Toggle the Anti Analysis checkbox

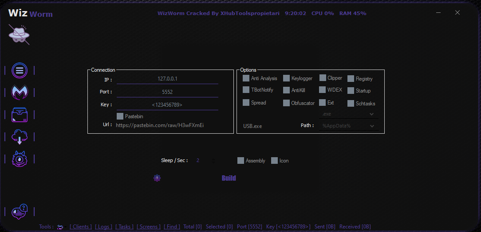pos(246,78)
